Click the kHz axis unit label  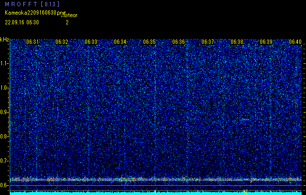tap(4, 39)
